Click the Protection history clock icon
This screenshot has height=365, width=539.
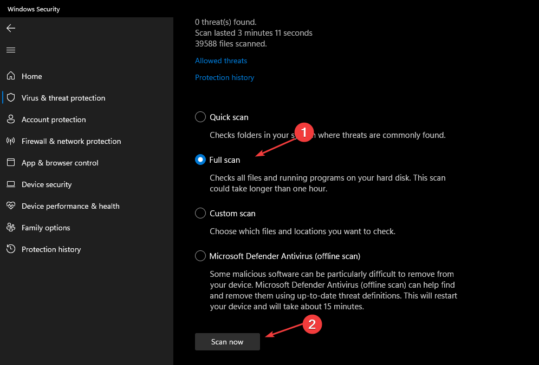tap(11, 249)
